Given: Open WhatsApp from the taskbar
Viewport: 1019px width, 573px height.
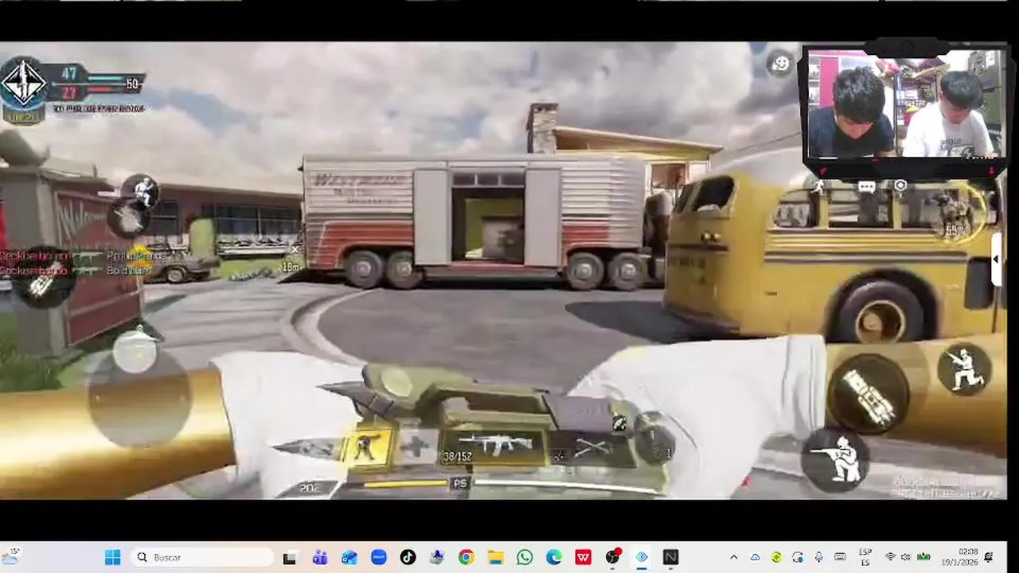Looking at the screenshot, I should pyautogui.click(x=525, y=557).
